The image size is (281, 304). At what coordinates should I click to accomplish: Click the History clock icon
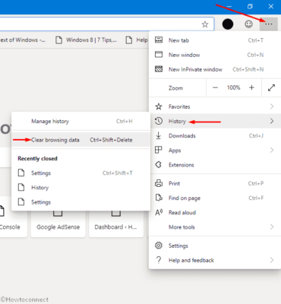(x=159, y=121)
